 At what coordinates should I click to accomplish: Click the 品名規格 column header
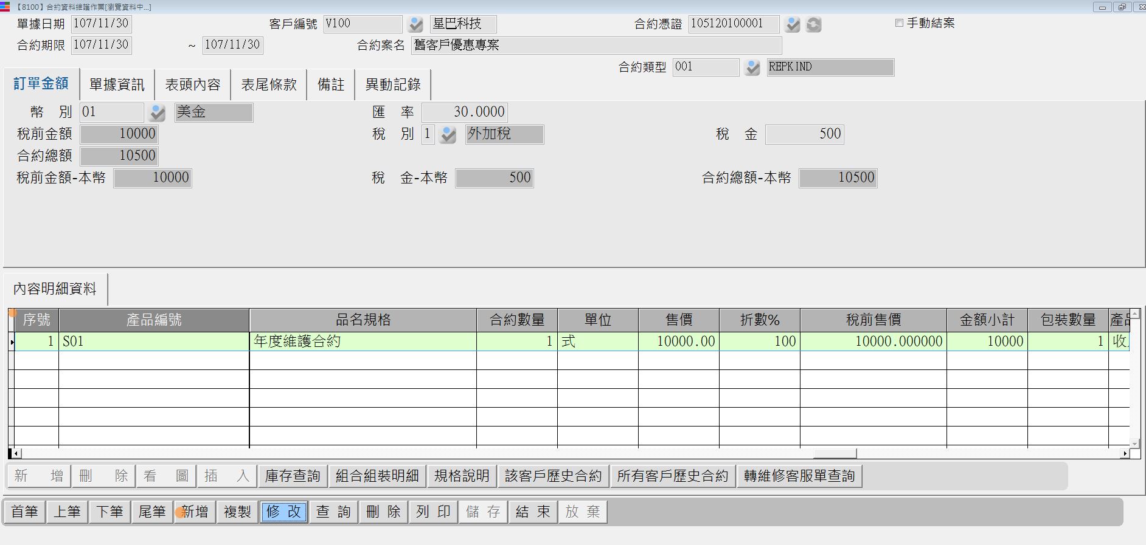[363, 320]
